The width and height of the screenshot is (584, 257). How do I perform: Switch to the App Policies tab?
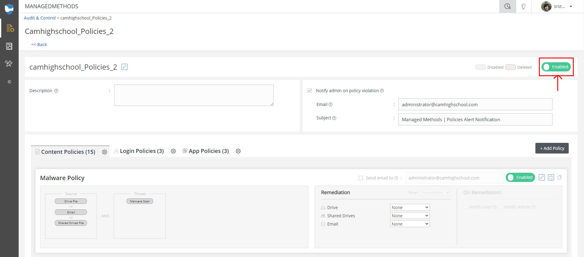(x=209, y=151)
